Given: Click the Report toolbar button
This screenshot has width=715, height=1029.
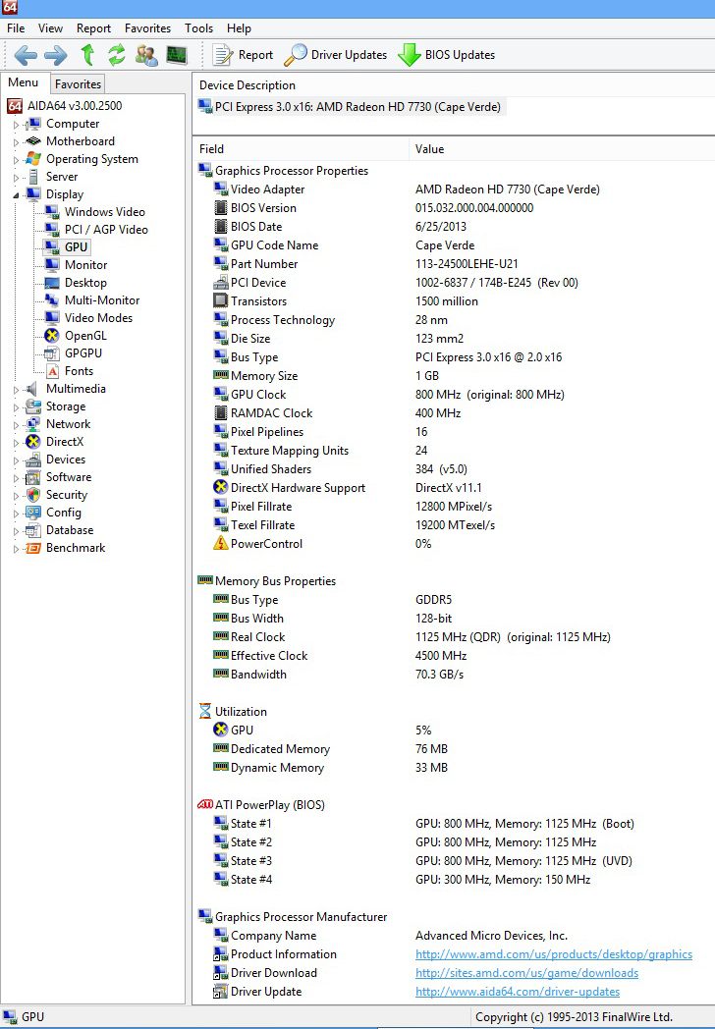Looking at the screenshot, I should (243, 55).
